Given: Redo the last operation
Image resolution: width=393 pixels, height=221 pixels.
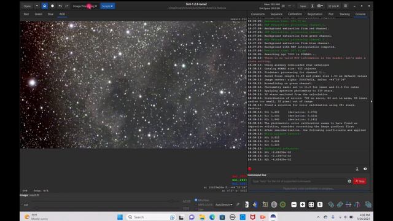Looking at the screenshot, I should tap(67, 6).
